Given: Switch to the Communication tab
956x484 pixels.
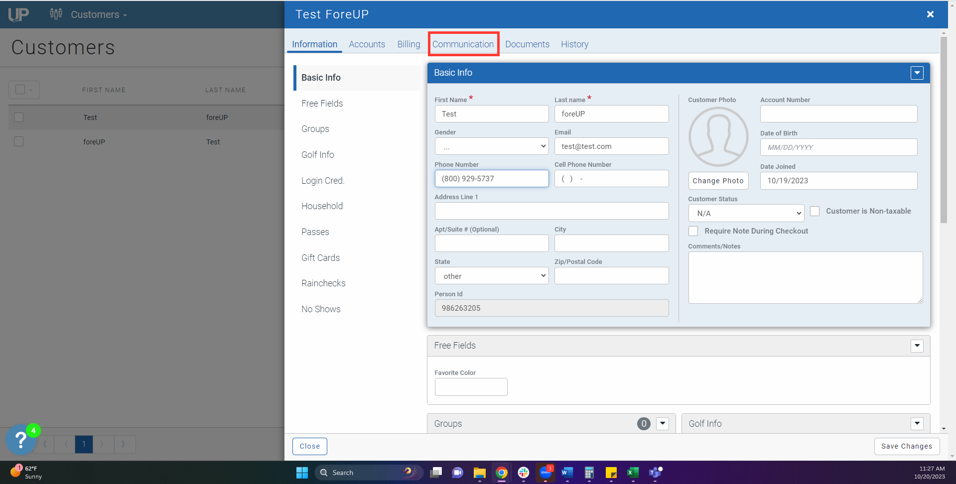Looking at the screenshot, I should click(463, 44).
